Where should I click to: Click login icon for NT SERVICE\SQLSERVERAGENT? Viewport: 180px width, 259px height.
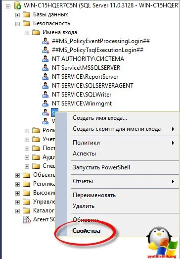point(45,86)
